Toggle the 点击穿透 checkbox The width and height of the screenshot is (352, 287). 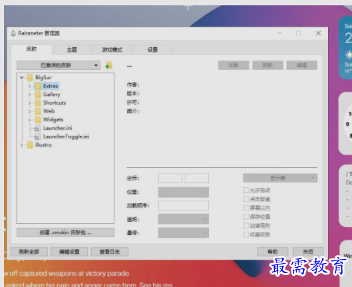point(246,199)
